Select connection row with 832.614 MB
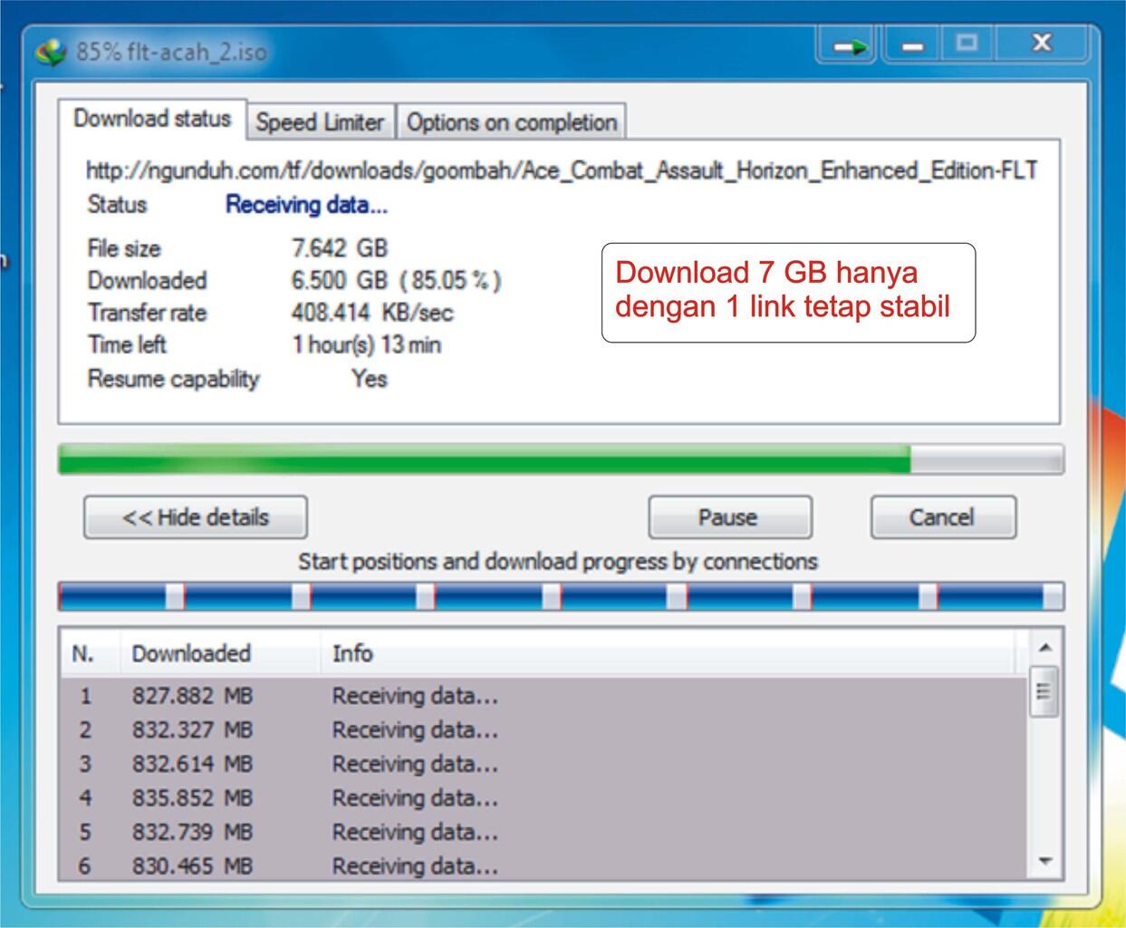This screenshot has height=928, width=1126. pos(544,764)
